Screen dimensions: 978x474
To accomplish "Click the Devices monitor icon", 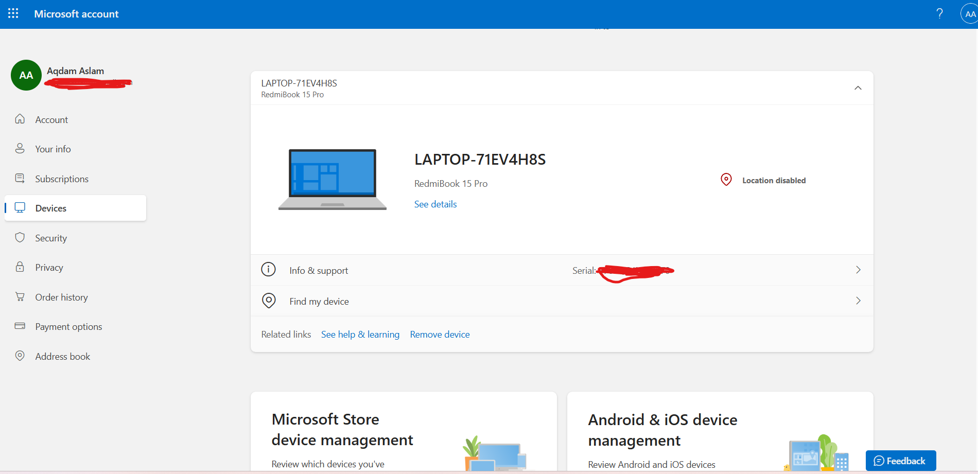I will [20, 207].
